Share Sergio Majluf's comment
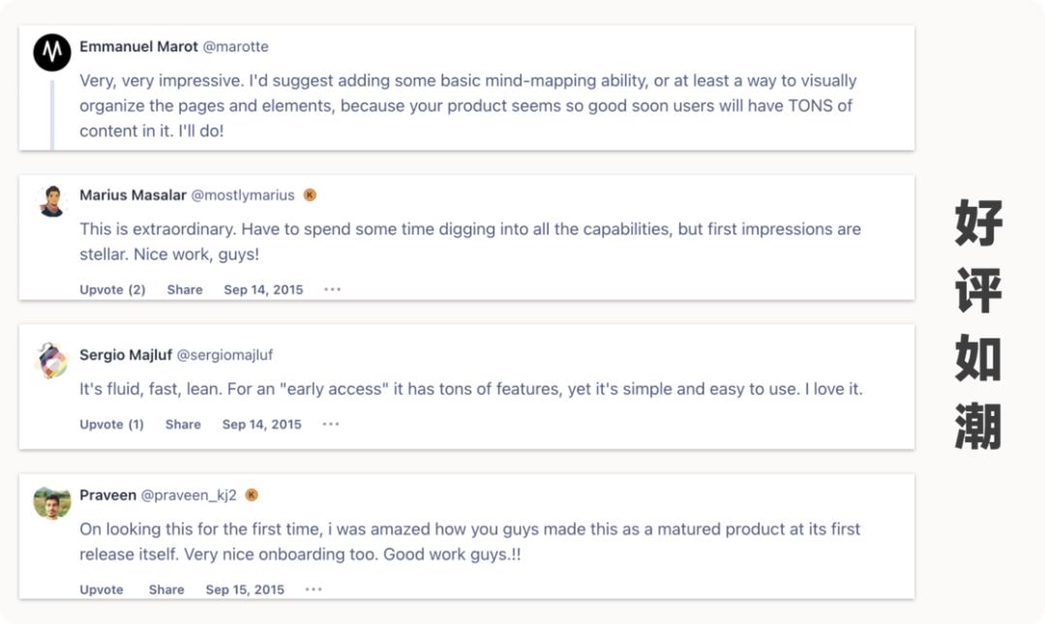 coord(183,424)
